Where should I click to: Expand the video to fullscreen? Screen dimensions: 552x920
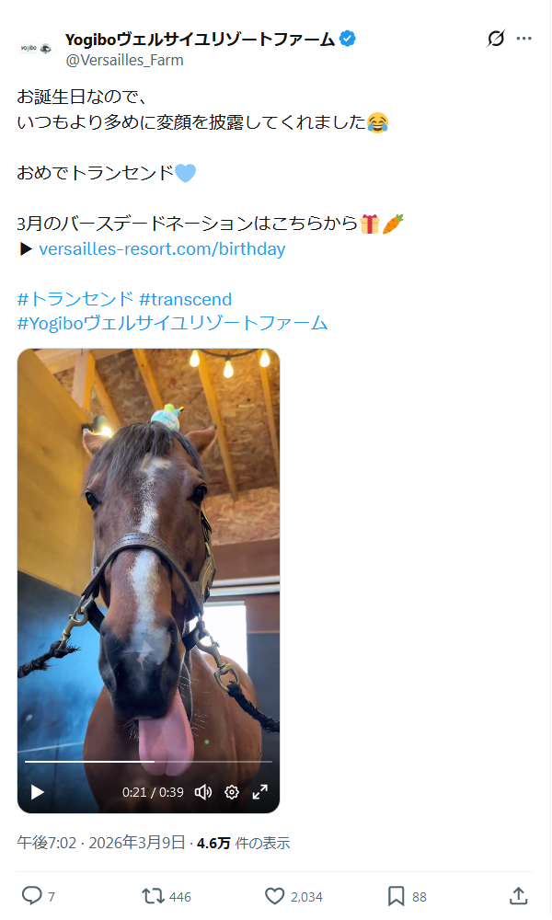pos(259,792)
